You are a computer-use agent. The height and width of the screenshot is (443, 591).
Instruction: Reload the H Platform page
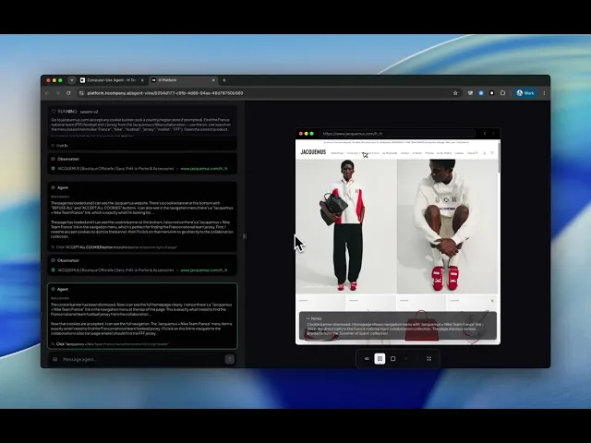point(68,93)
